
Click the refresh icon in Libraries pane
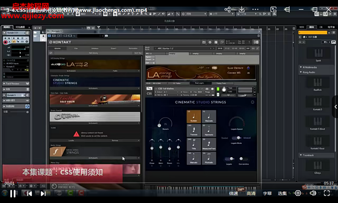point(51,53)
